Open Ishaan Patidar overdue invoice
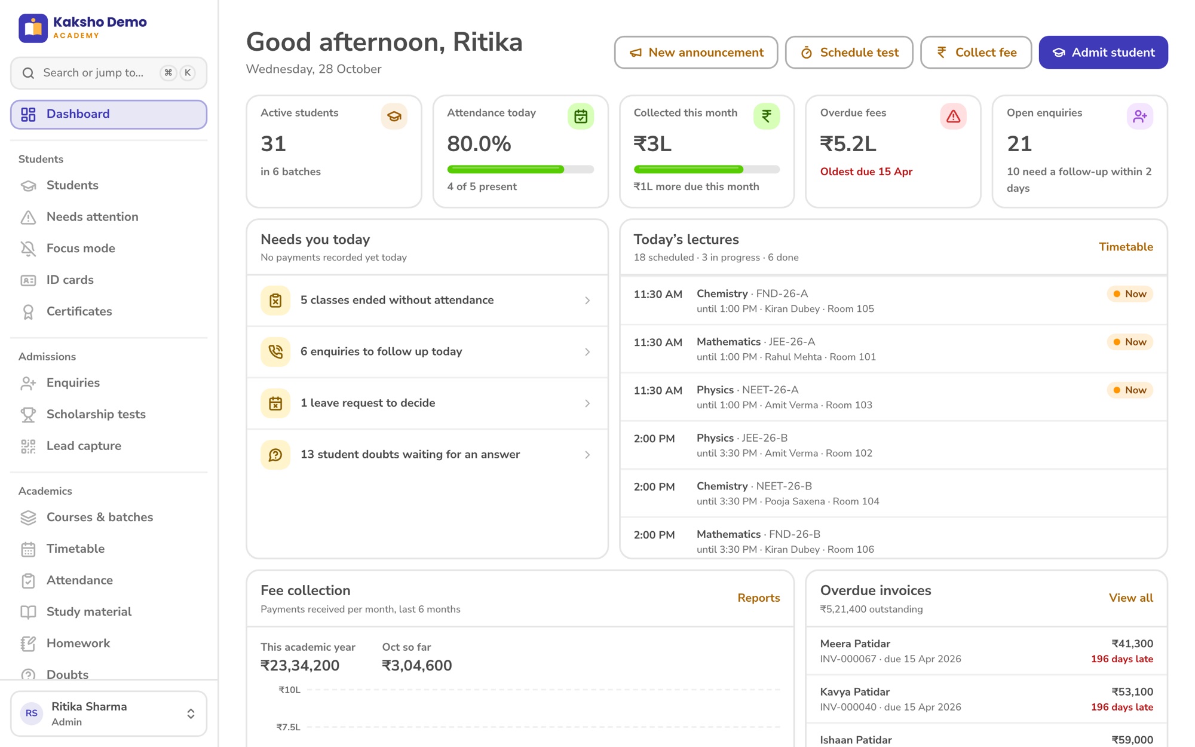Viewport: 1195px width, 747px height. click(x=986, y=736)
